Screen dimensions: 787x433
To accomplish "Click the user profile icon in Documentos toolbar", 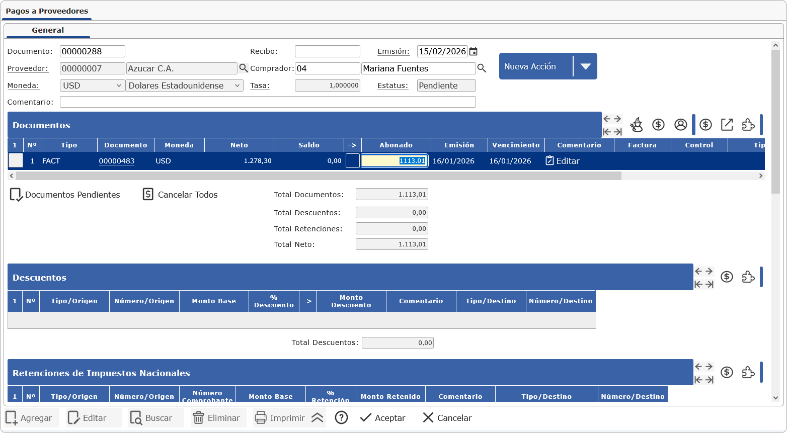I will click(680, 125).
